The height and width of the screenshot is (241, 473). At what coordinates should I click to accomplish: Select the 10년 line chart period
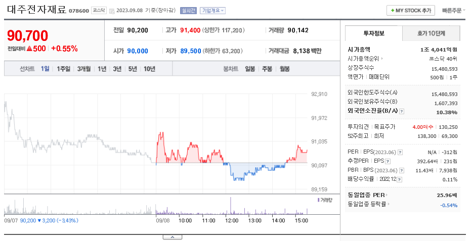(x=149, y=69)
